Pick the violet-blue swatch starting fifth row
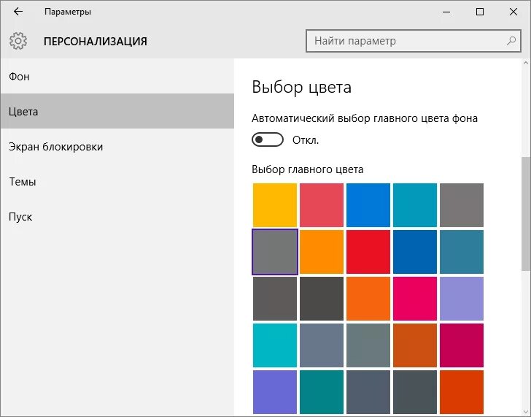The image size is (531, 417). 275,392
